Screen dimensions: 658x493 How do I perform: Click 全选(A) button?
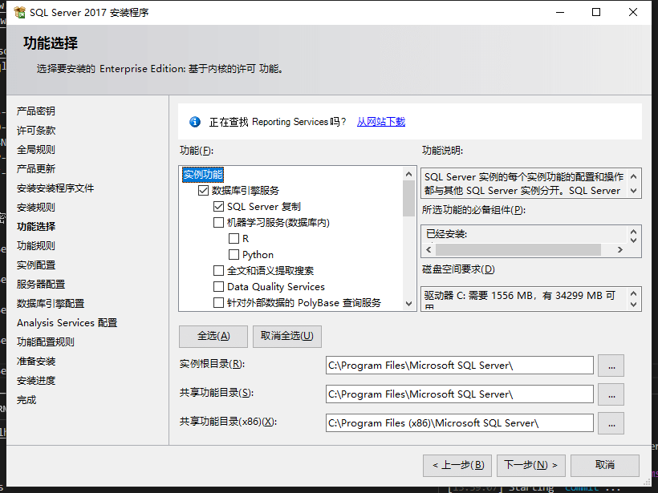(x=213, y=336)
